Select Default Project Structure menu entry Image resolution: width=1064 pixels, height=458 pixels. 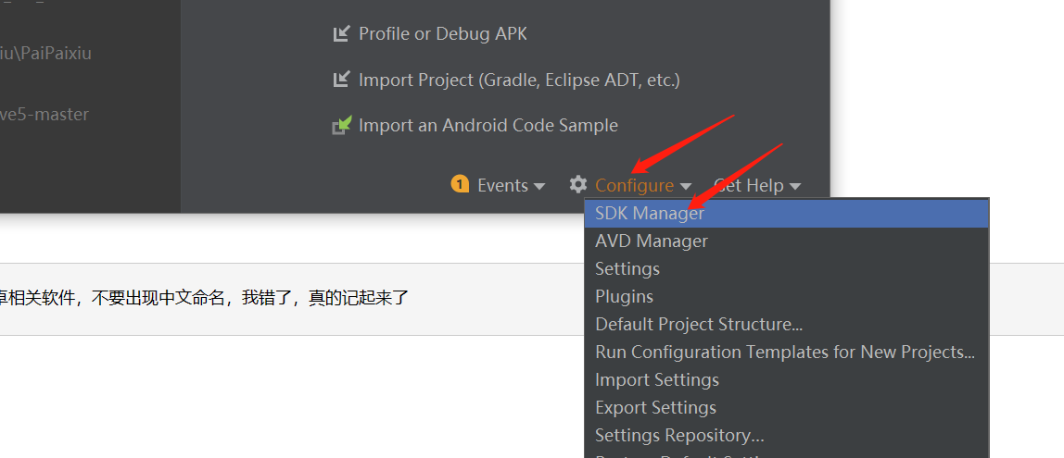699,325
